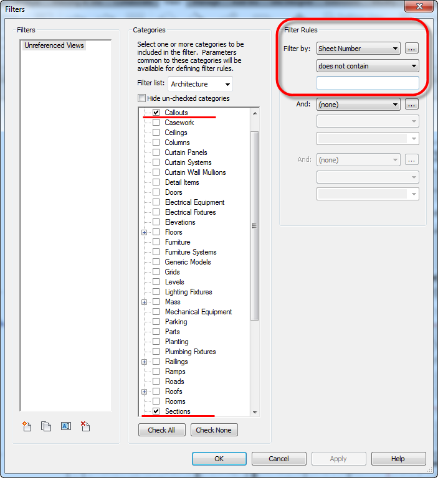The width and height of the screenshot is (438, 478).
Task: Select the Curtain Systems row
Action: (188, 162)
